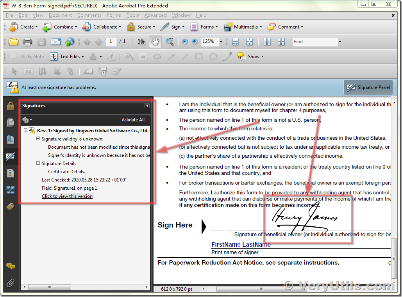
Task: Collapse the Rev. 1 signature tree node
Action: (x=26, y=130)
